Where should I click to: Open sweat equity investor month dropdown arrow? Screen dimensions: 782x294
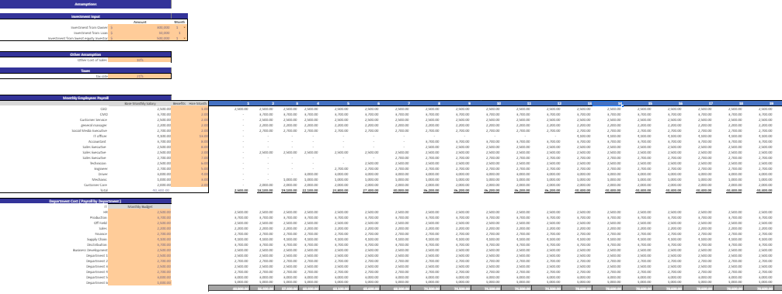point(185,38)
